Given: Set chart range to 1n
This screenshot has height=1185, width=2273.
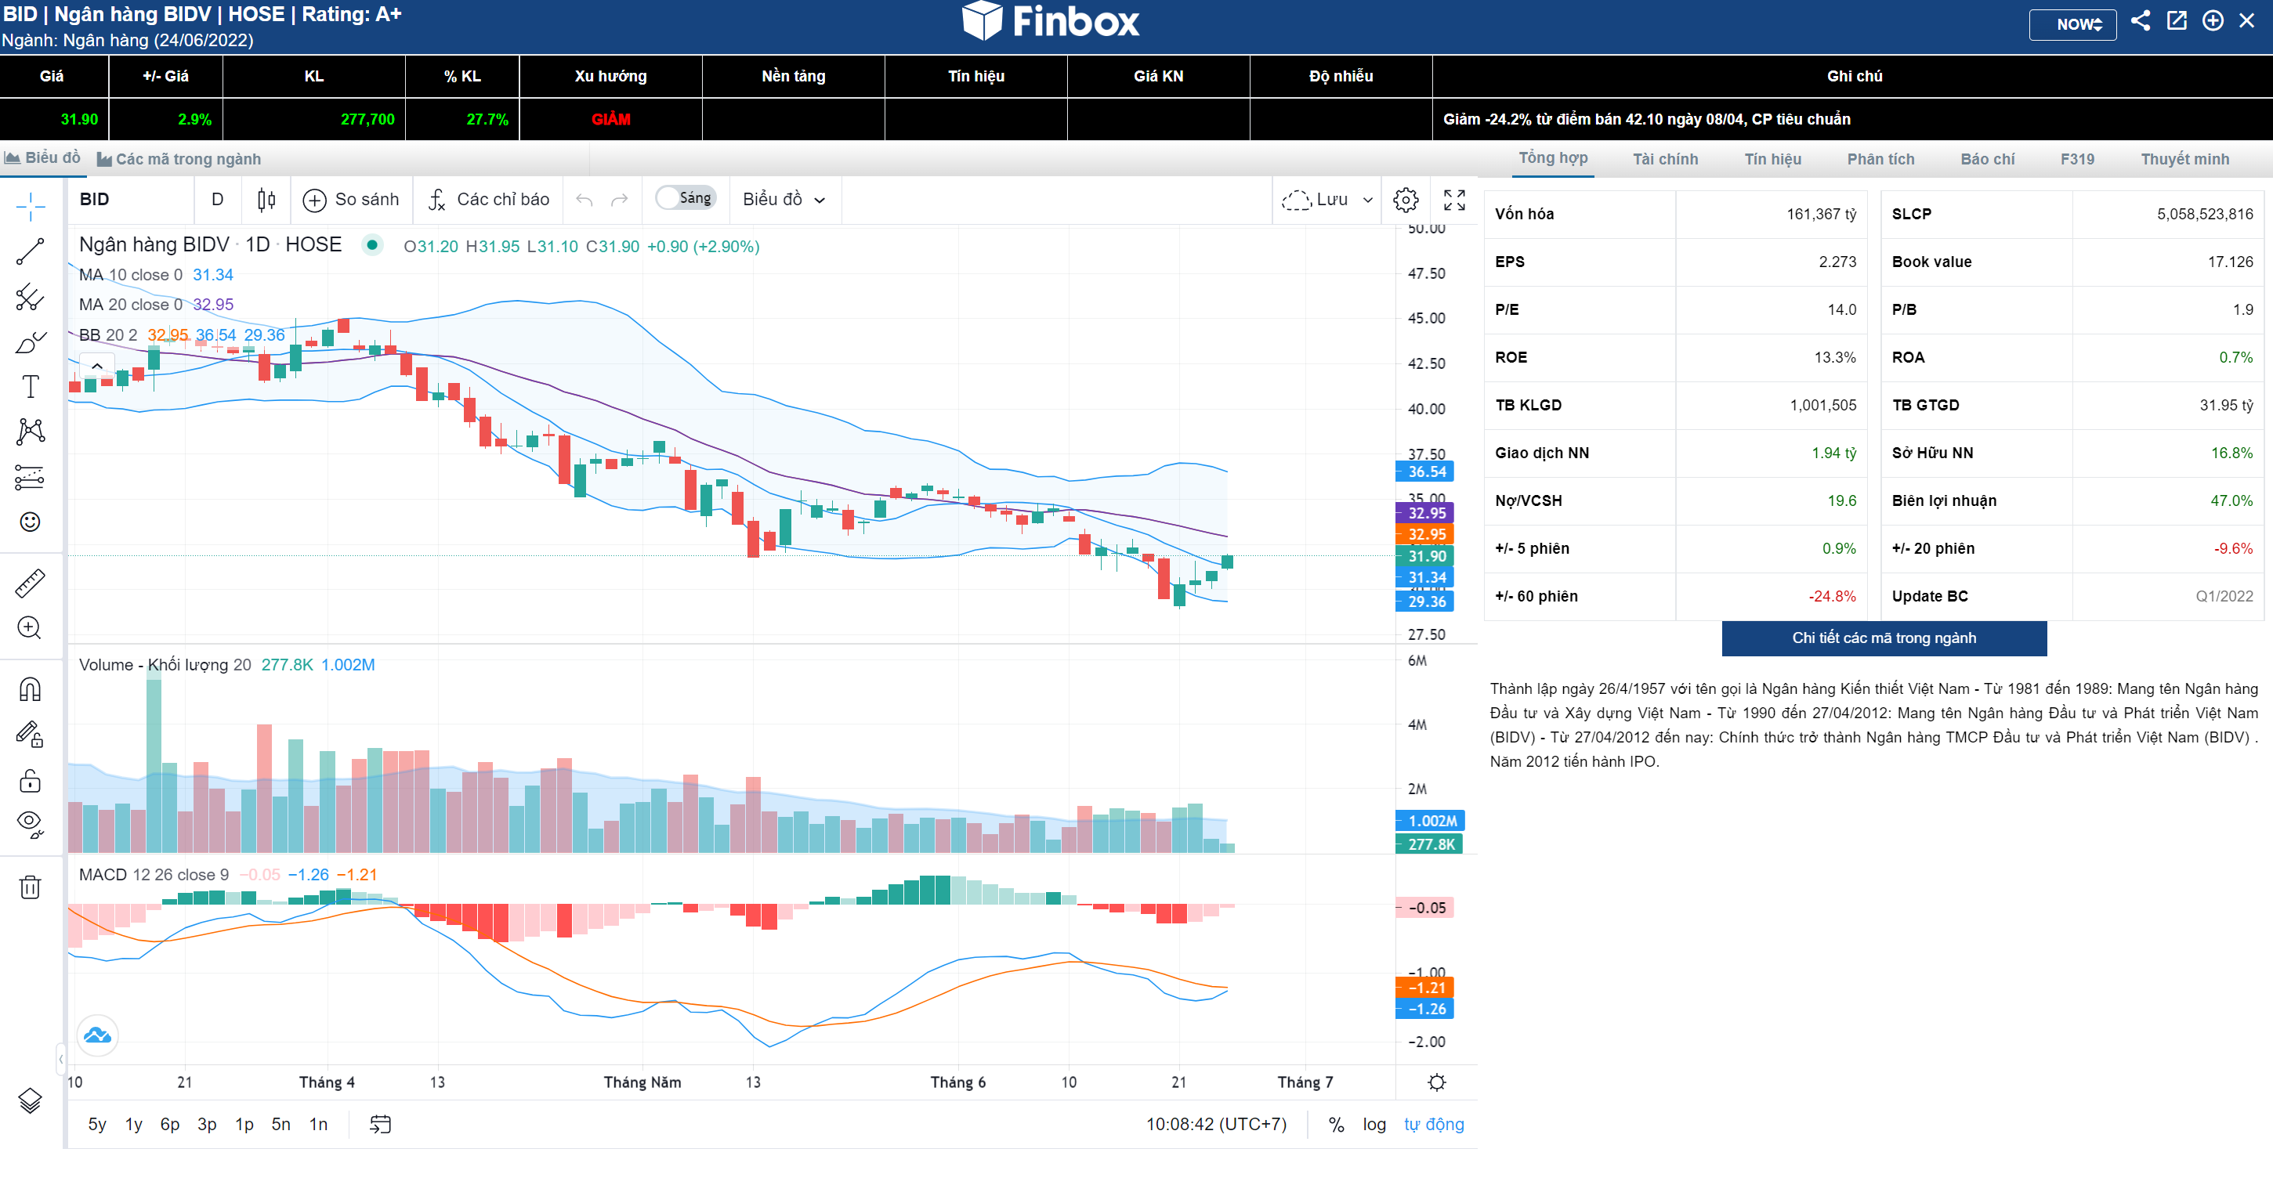Looking at the screenshot, I should 317,1124.
